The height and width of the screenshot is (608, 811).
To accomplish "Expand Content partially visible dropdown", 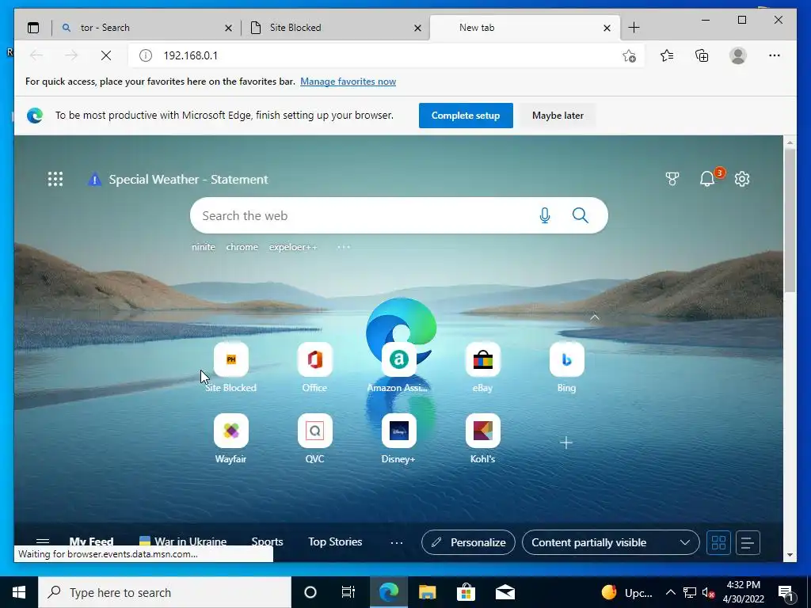I will [x=611, y=542].
